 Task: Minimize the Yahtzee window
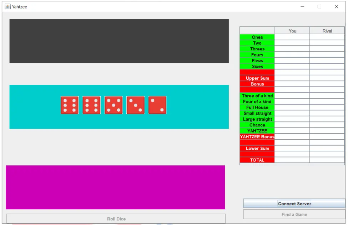[x=302, y=6]
